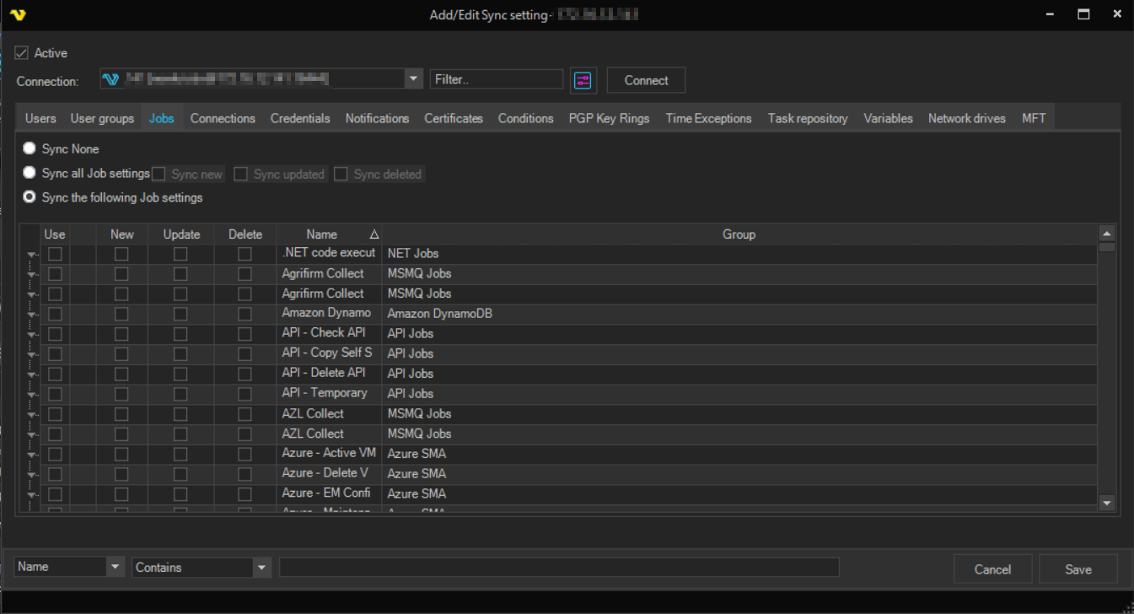
Task: Open the Task repository tab
Action: tap(807, 119)
